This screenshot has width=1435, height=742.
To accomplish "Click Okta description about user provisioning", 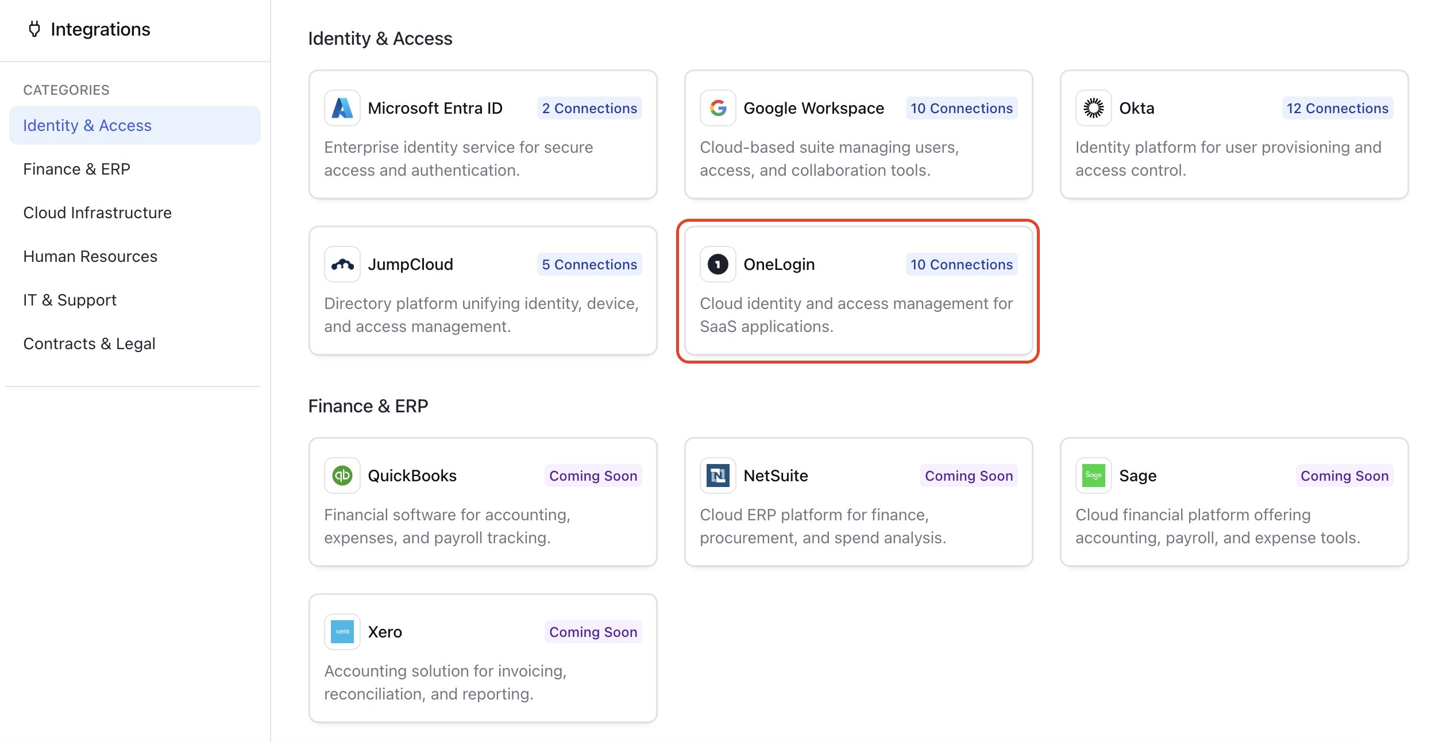I will tap(1228, 159).
